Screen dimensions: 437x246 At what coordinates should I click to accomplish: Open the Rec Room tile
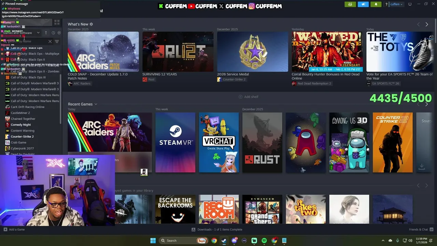219,209
